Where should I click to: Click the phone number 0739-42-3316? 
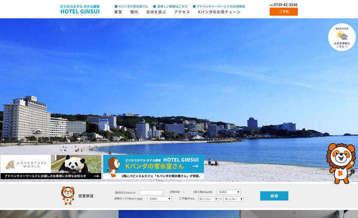(x=285, y=4)
